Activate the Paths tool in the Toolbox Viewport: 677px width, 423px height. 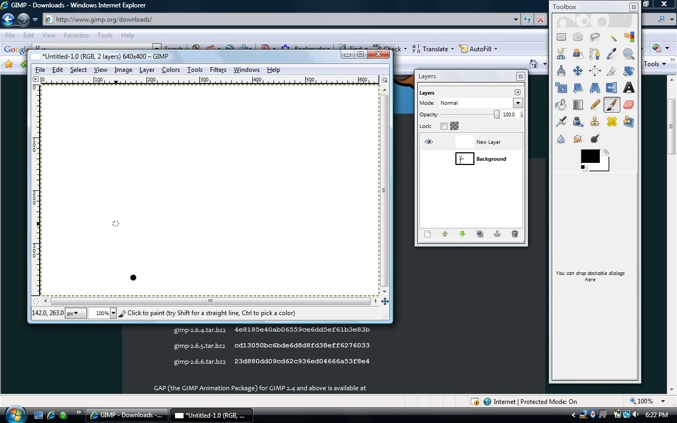pyautogui.click(x=595, y=54)
